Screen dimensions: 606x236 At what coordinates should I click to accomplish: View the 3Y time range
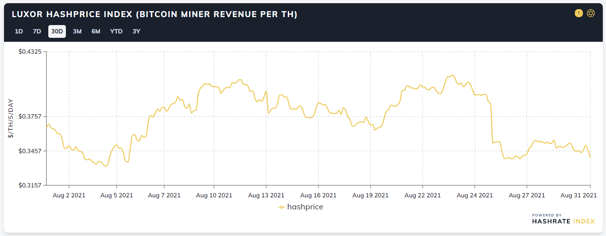point(137,31)
